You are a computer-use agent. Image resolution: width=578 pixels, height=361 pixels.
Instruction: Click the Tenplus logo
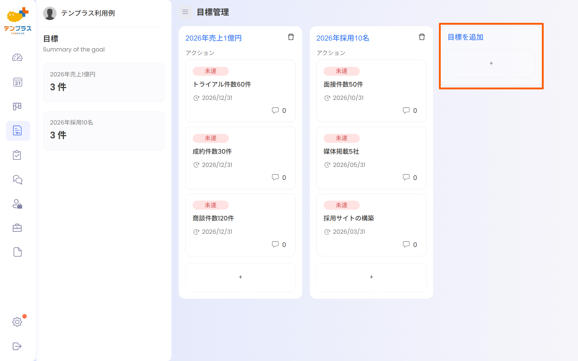(x=18, y=21)
